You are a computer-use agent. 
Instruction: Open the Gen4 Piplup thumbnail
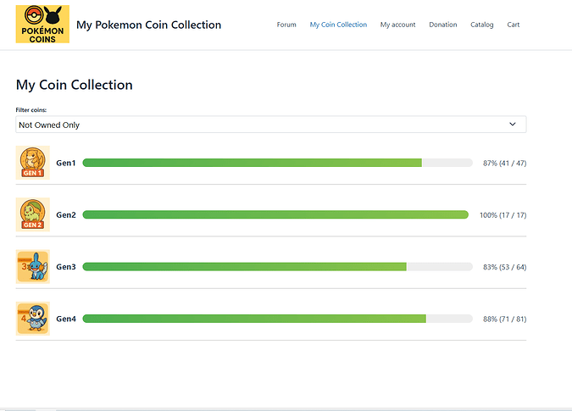tap(33, 319)
